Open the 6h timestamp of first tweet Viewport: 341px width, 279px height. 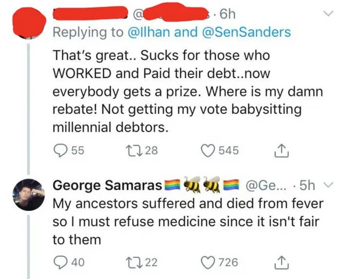tap(227, 15)
